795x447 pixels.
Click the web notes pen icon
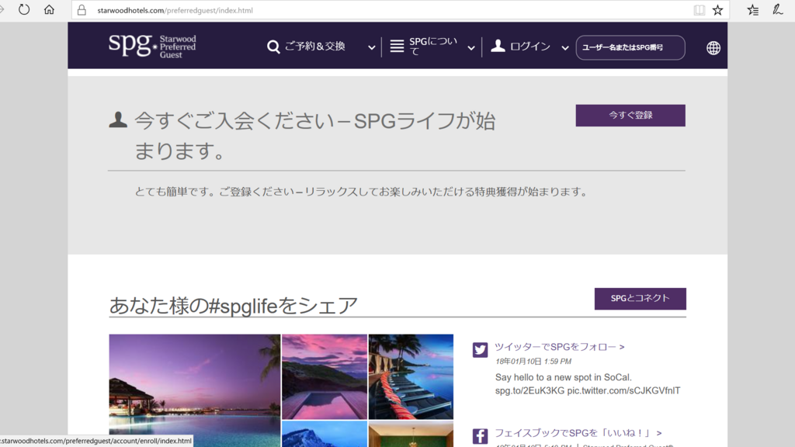pyautogui.click(x=778, y=9)
